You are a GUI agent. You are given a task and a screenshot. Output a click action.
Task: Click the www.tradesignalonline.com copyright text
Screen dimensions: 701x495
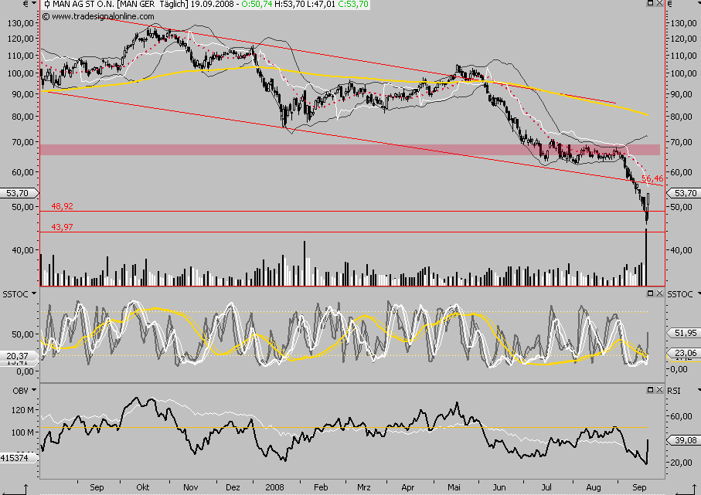pos(98,16)
